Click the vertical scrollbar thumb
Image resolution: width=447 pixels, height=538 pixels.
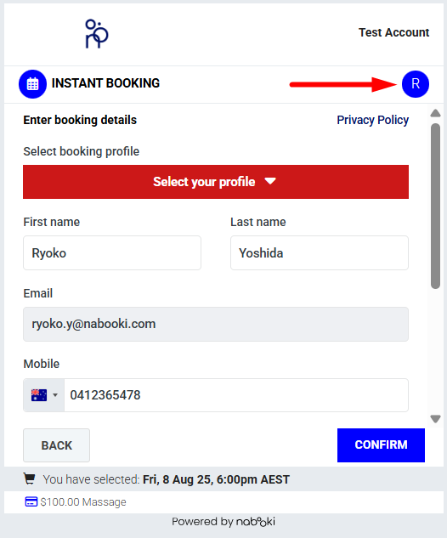click(435, 207)
